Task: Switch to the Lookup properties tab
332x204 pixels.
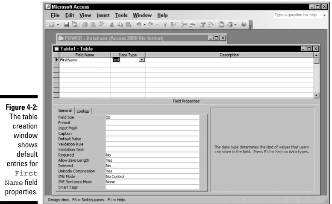Action: tap(83, 111)
